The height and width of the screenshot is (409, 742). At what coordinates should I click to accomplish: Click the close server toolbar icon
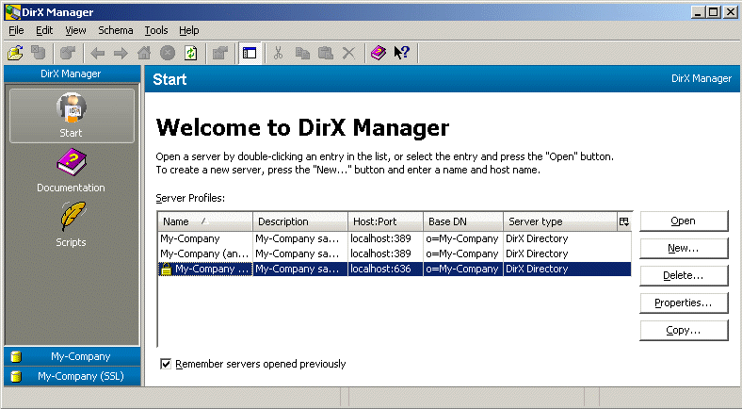click(39, 53)
